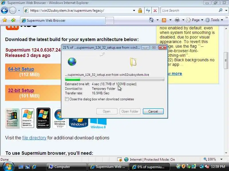Go back using the browser back arrow
Viewport: 229px width, 171px height.
point(4,11)
